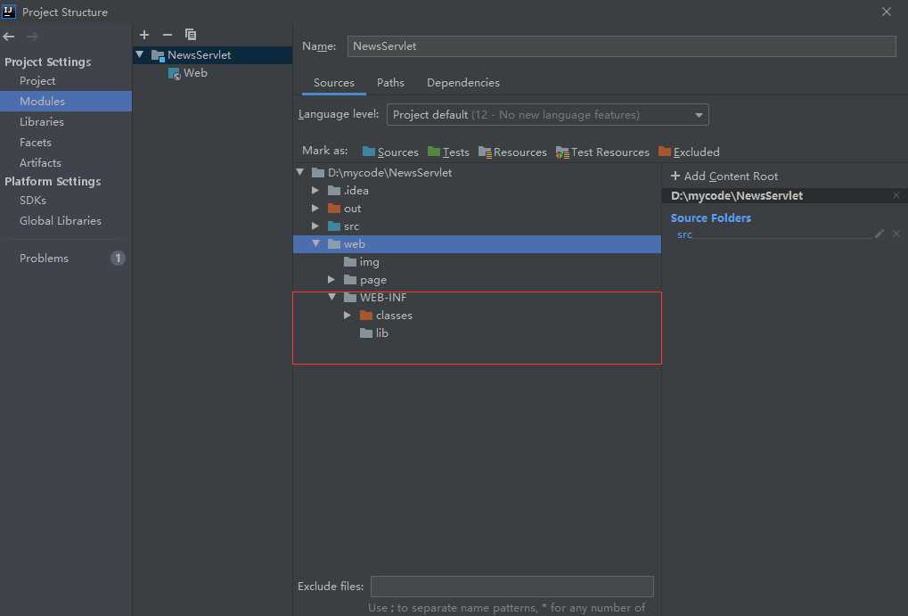The width and height of the screenshot is (908, 616).
Task: Edit src source folder properties
Action: coord(879,234)
